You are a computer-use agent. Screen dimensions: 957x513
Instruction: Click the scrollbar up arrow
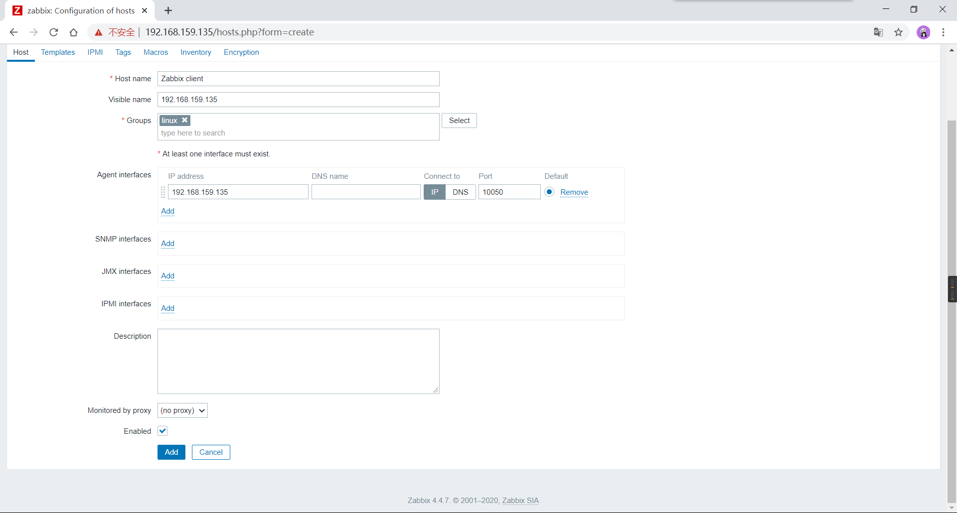pyautogui.click(x=952, y=50)
